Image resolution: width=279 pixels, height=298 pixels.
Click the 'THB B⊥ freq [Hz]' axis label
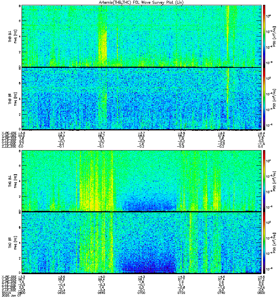pyautogui.click(x=13, y=36)
